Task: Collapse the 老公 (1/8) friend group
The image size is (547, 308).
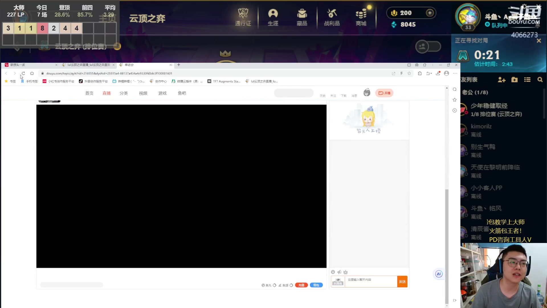Action: pyautogui.click(x=475, y=92)
